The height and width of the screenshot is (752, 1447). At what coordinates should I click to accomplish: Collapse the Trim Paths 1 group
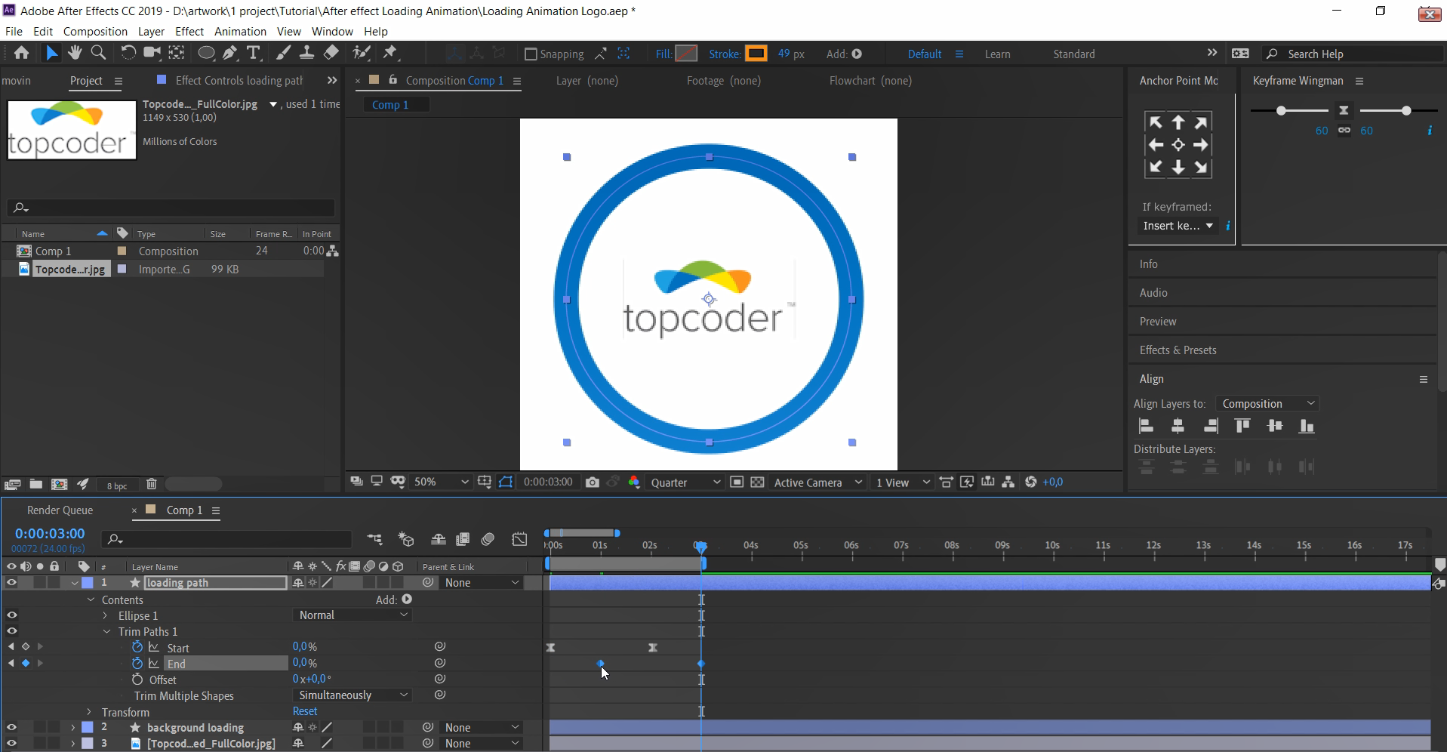(106, 631)
